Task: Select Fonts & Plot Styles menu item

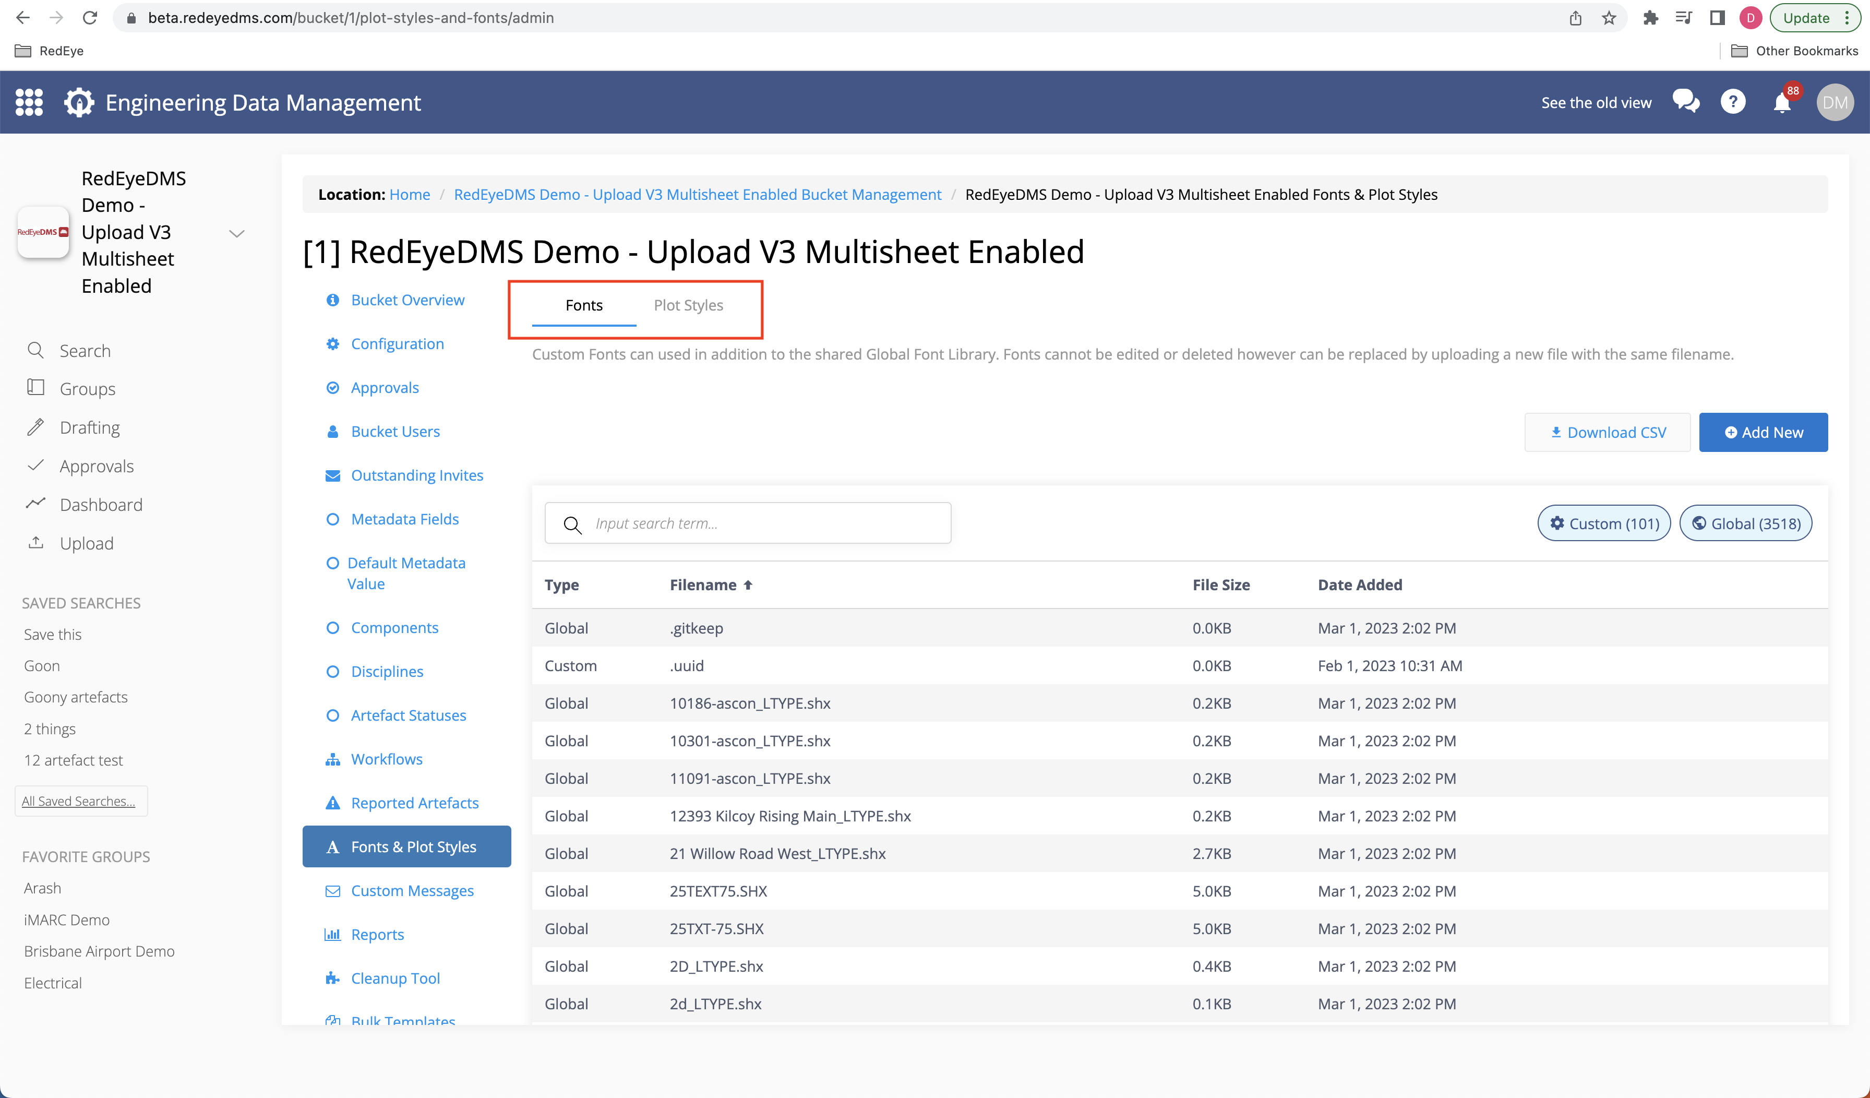Action: pyautogui.click(x=406, y=846)
